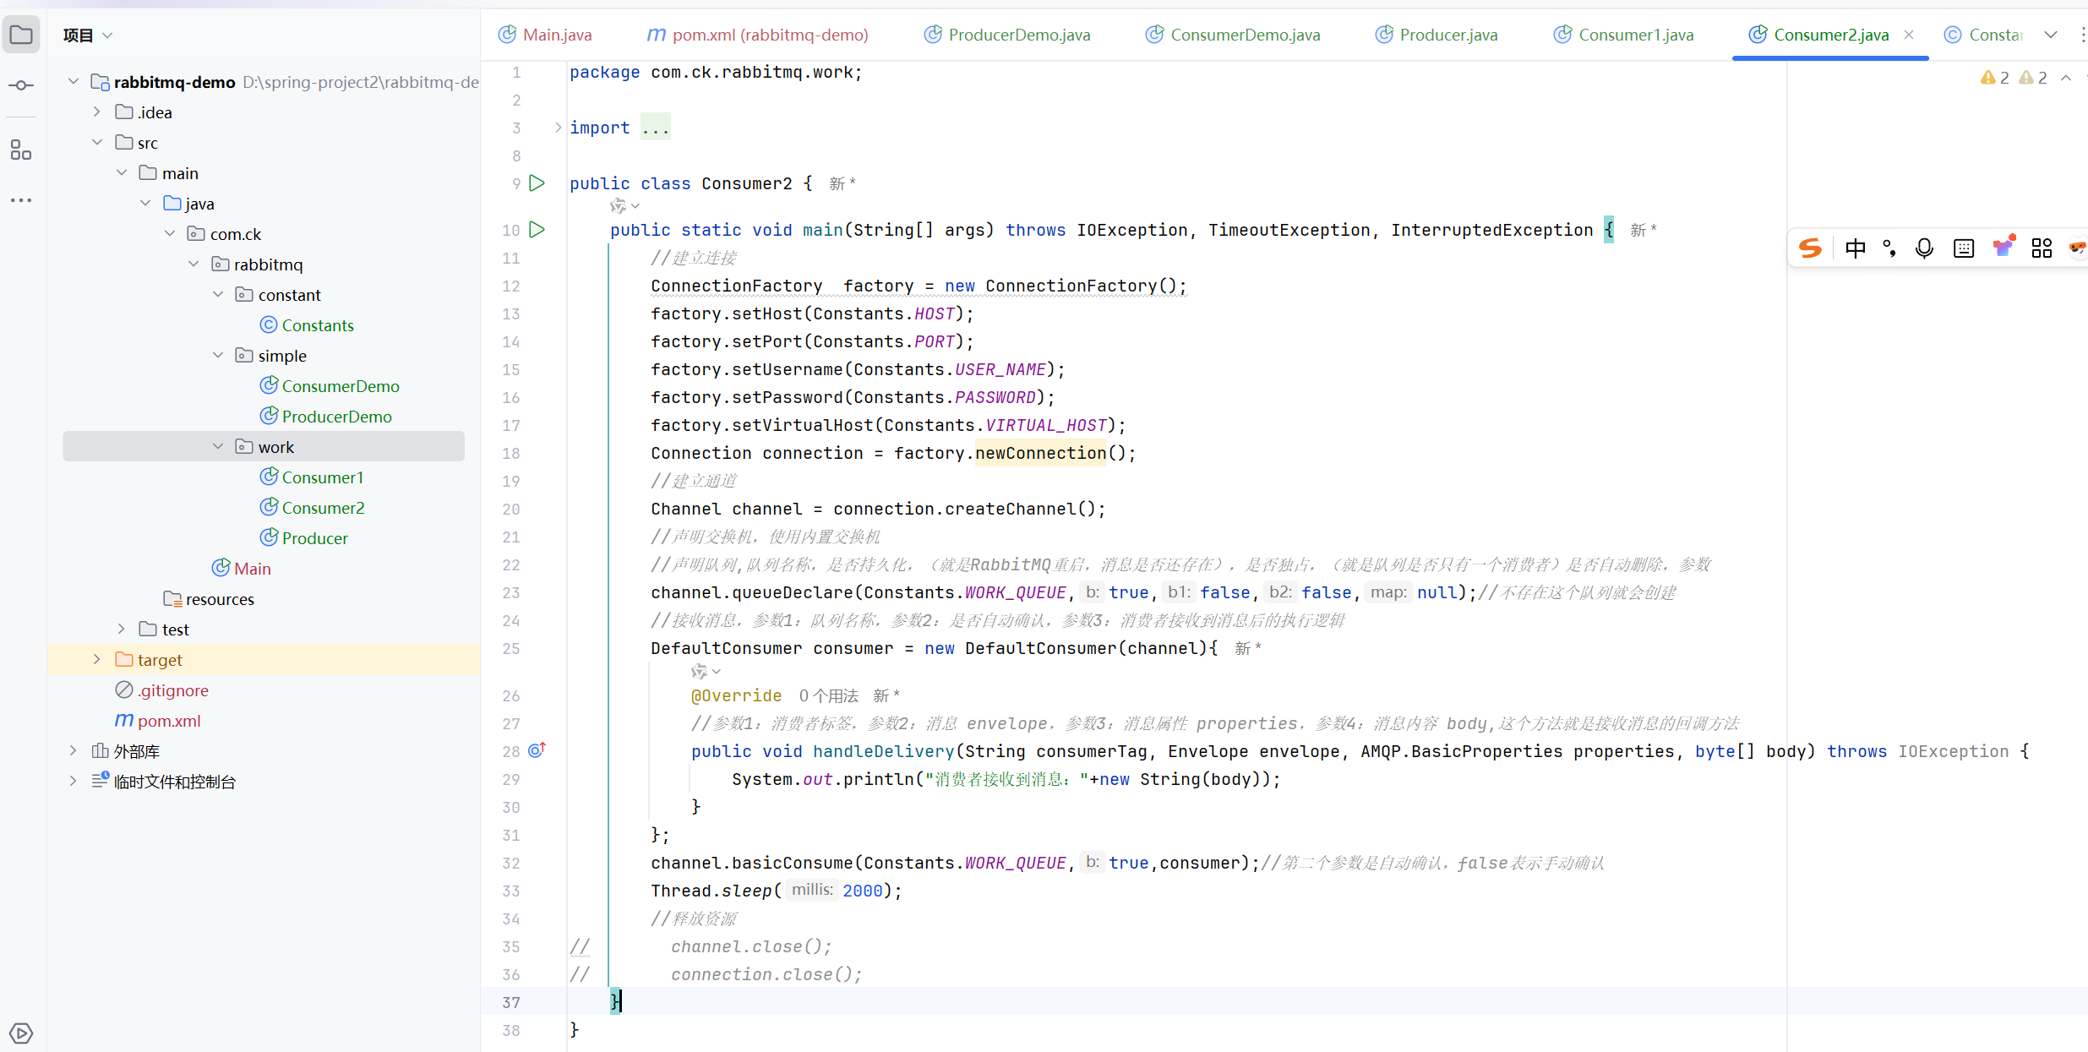Image resolution: width=2088 pixels, height=1052 pixels.
Task: Open the Commit tool window icon
Action: tap(21, 85)
